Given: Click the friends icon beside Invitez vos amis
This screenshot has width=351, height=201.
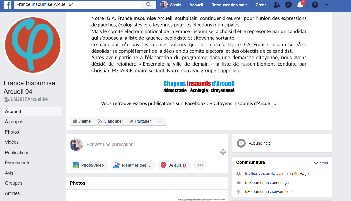Looking at the screenshot, I should click(239, 174).
